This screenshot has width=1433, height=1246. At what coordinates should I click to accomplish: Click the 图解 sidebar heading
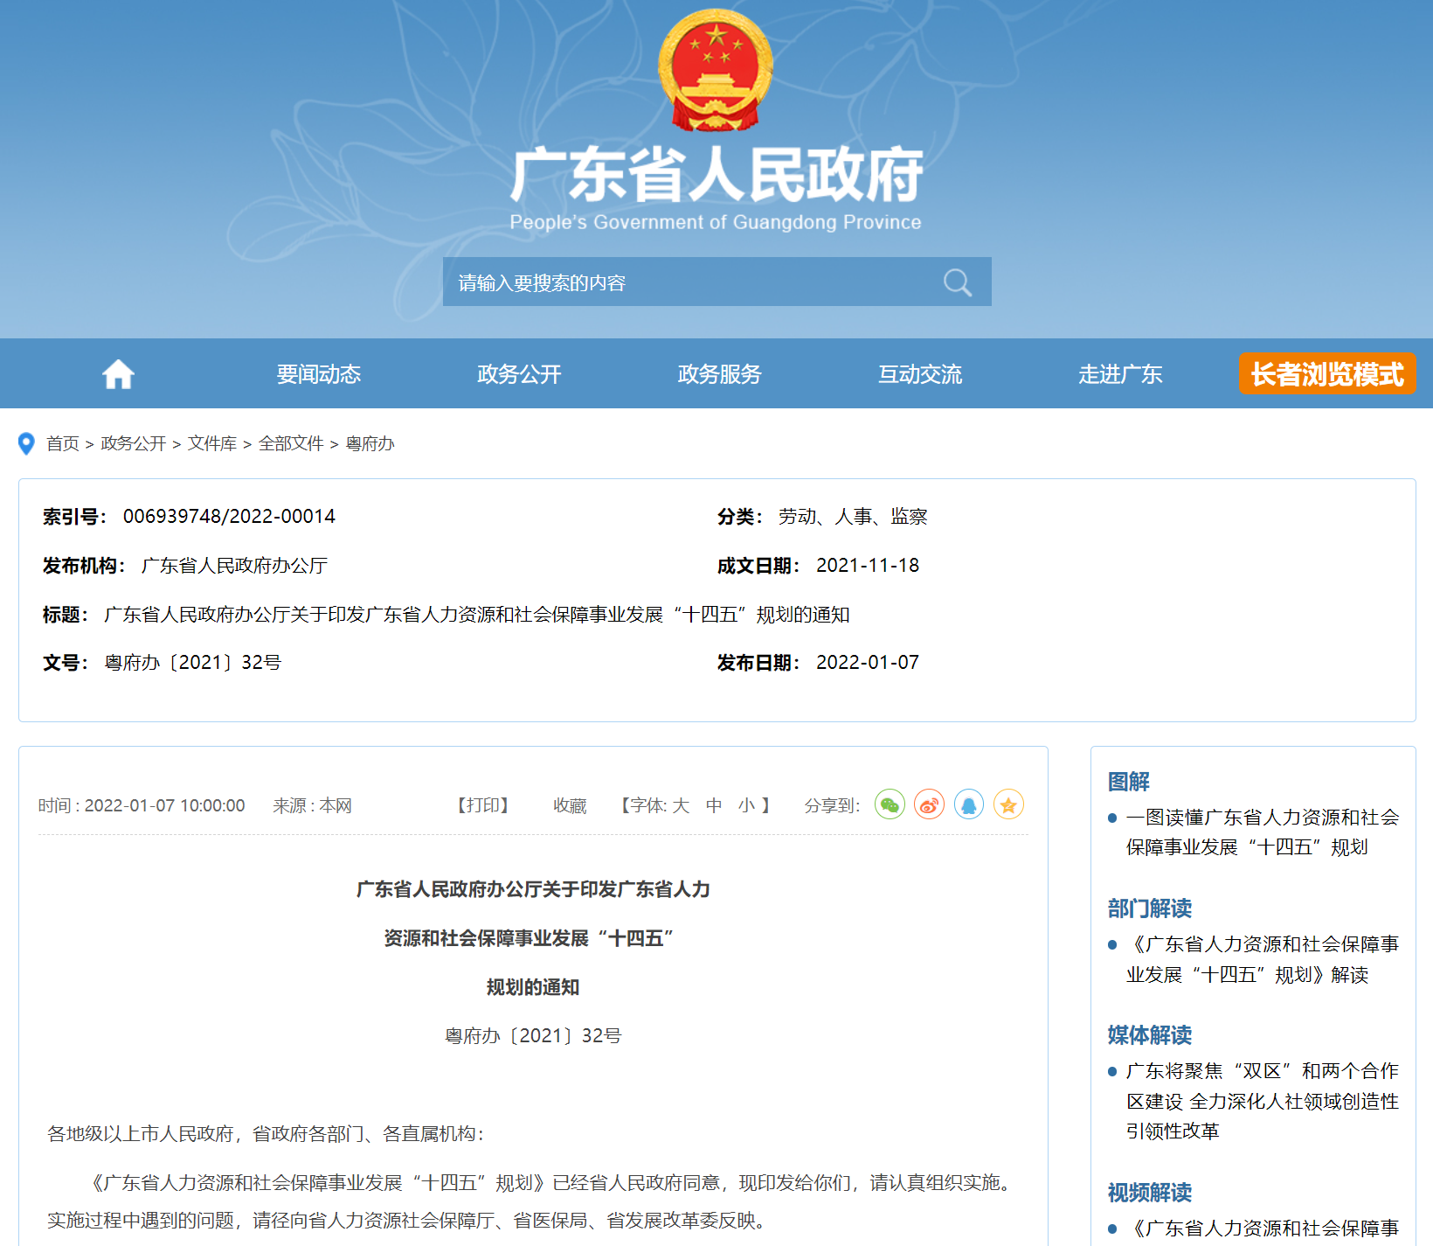click(x=1129, y=782)
